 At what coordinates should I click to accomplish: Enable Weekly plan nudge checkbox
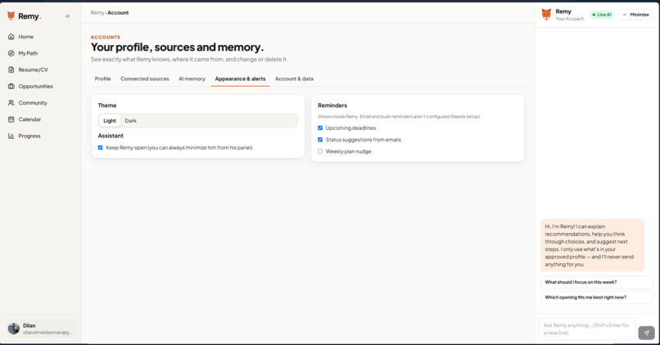coord(320,151)
